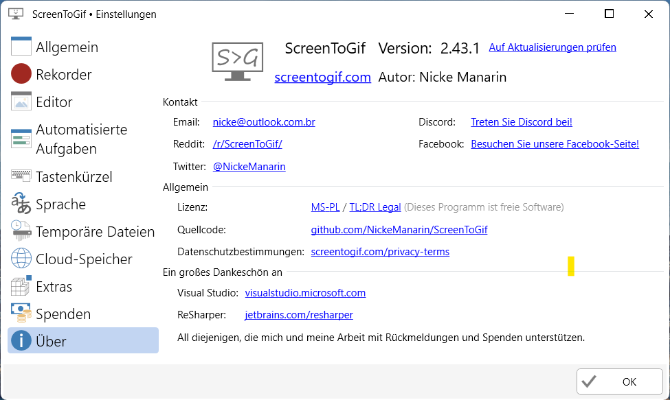Open the screentogif.com website link
The width and height of the screenshot is (670, 400).
pyautogui.click(x=322, y=77)
